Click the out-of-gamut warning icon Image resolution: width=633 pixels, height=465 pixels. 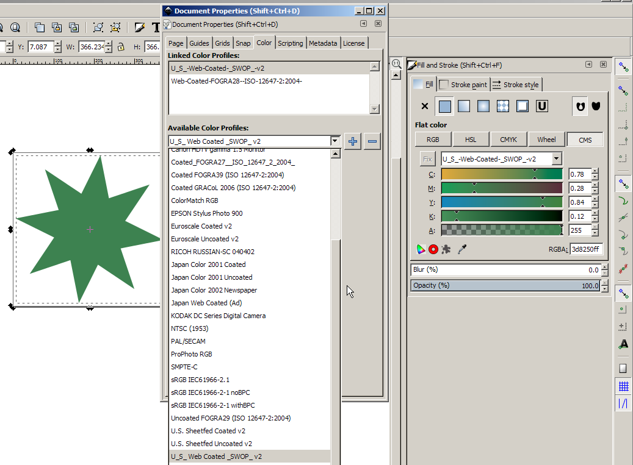(x=433, y=249)
